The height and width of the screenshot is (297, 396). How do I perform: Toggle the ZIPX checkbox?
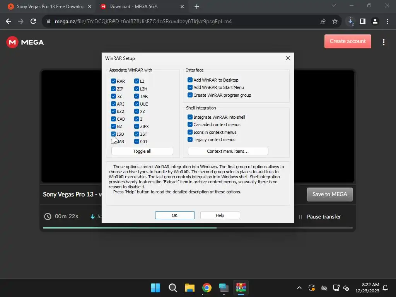pyautogui.click(x=137, y=126)
